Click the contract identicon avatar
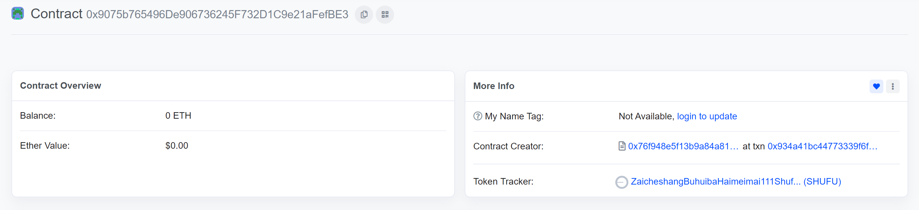 pos(17,13)
